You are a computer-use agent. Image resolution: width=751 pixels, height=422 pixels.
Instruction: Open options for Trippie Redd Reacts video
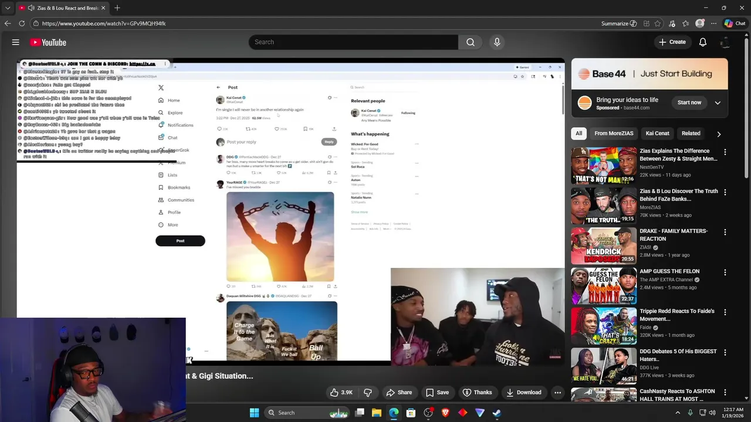pyautogui.click(x=725, y=312)
